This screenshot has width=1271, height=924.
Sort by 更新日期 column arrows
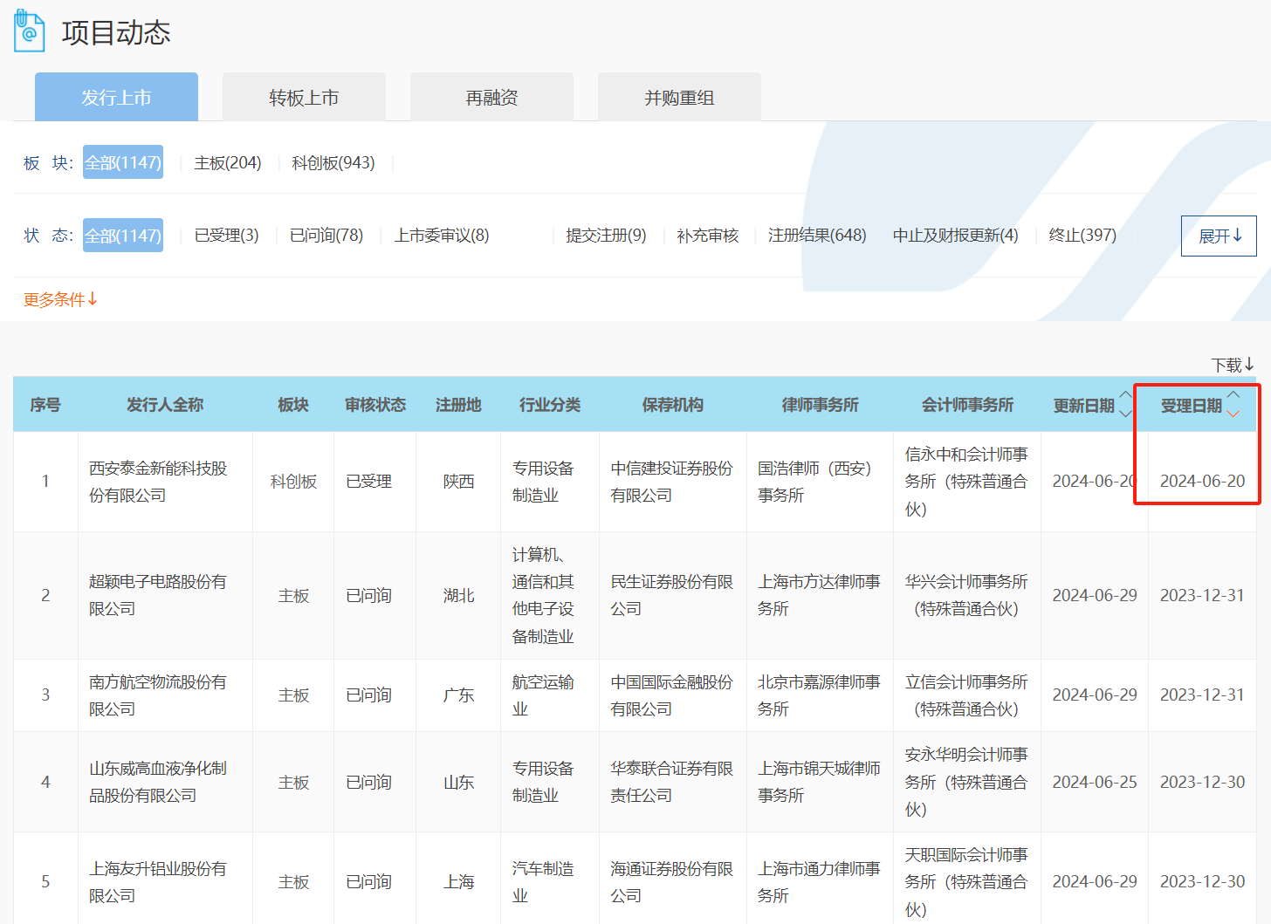pos(1125,404)
